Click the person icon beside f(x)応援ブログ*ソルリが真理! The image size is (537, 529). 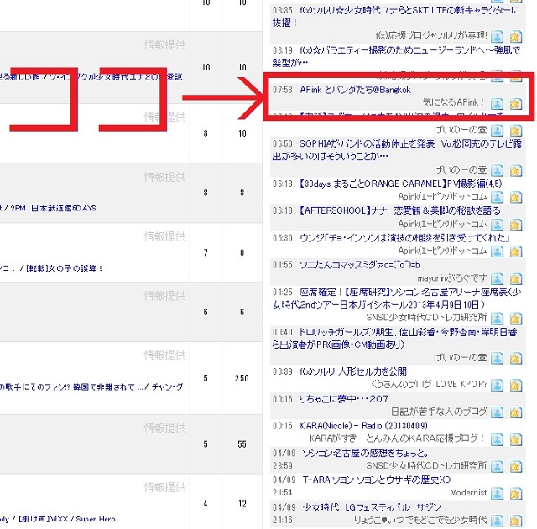pyautogui.click(x=497, y=36)
